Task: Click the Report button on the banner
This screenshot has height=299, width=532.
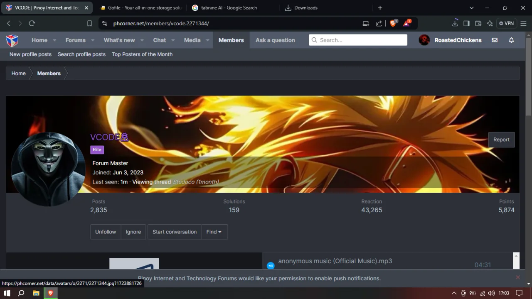Action: (x=501, y=140)
